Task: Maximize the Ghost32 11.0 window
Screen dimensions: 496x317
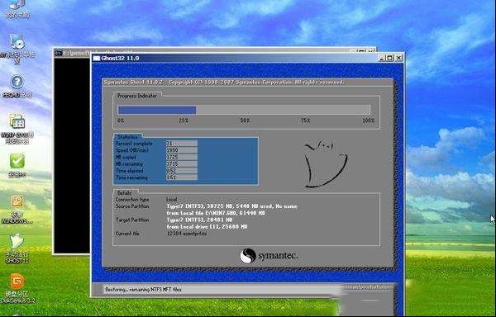Action: (389, 58)
